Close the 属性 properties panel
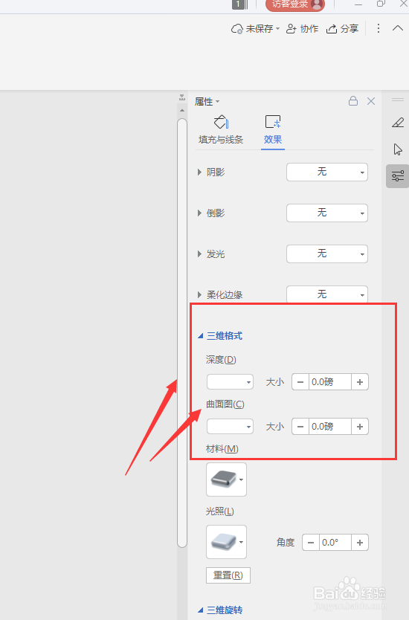Screen dimensions: 409x620 [x=371, y=101]
